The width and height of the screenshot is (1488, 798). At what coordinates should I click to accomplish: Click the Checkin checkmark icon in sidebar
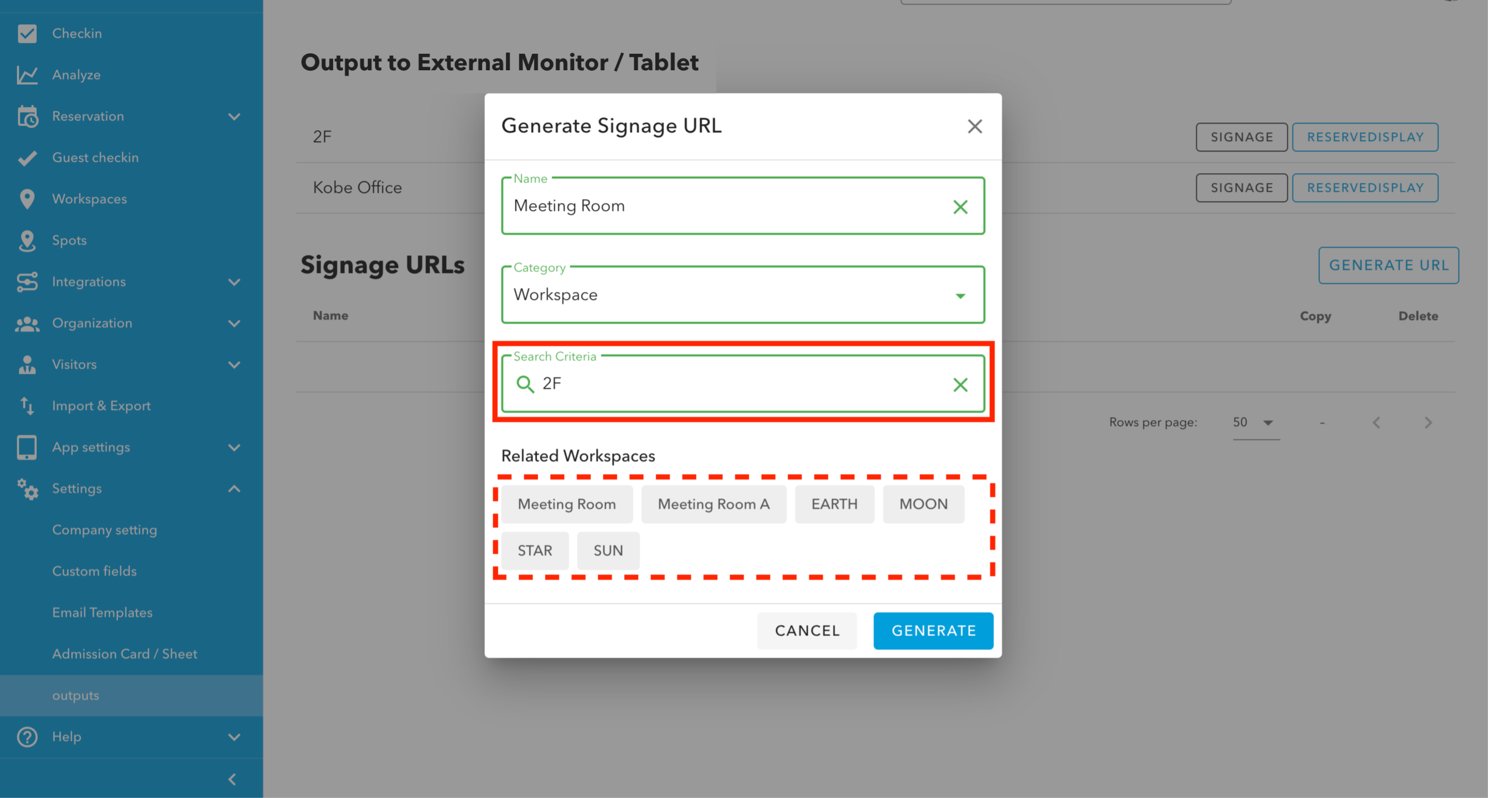[27, 34]
